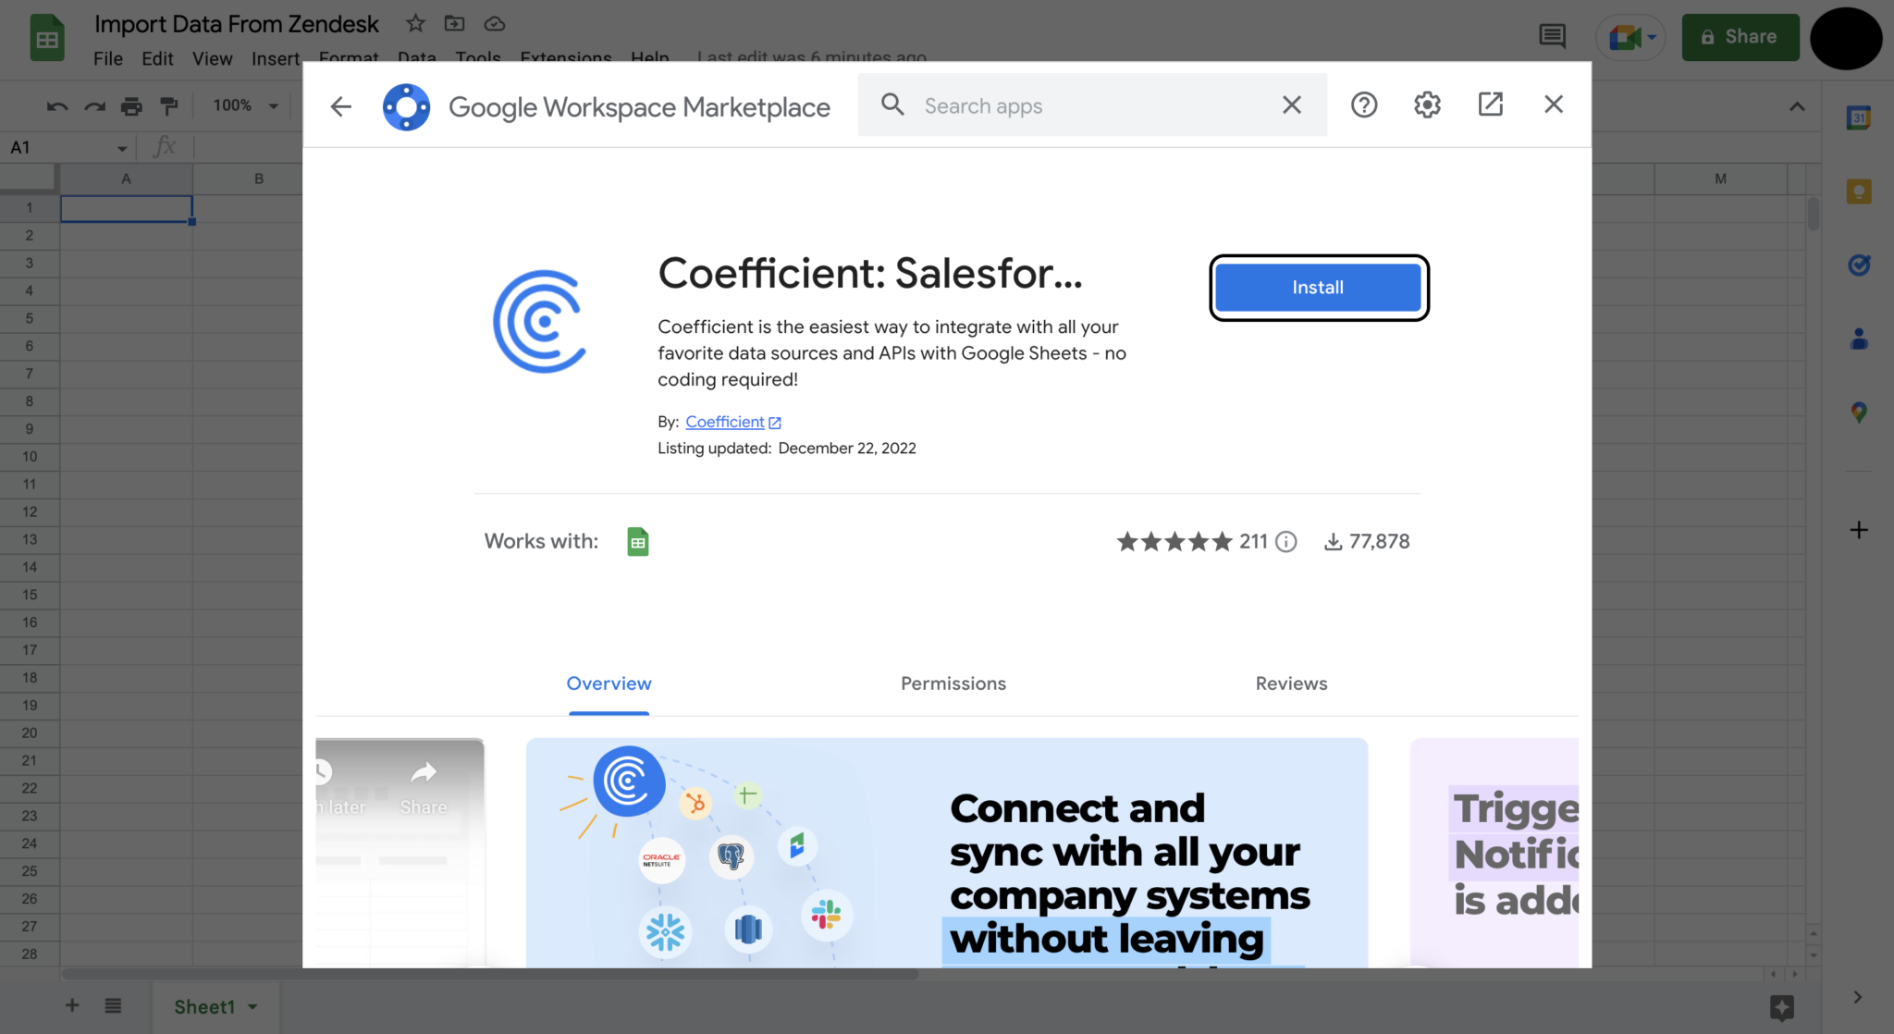The height and width of the screenshot is (1034, 1894).
Task: Switch to the Permissions tab
Action: 953,683
